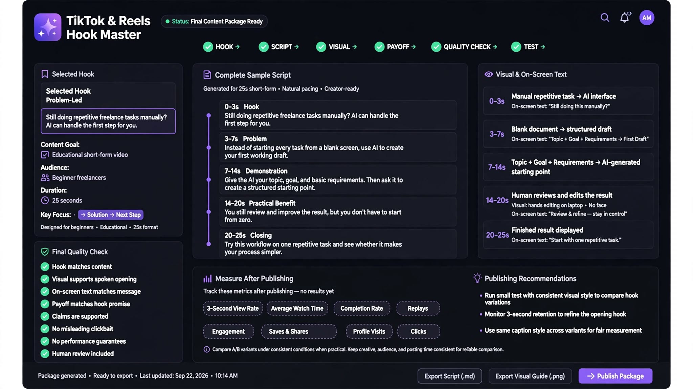The width and height of the screenshot is (693, 389).
Task: Select the 3-Second View Rate metric chip
Action: pos(233,308)
